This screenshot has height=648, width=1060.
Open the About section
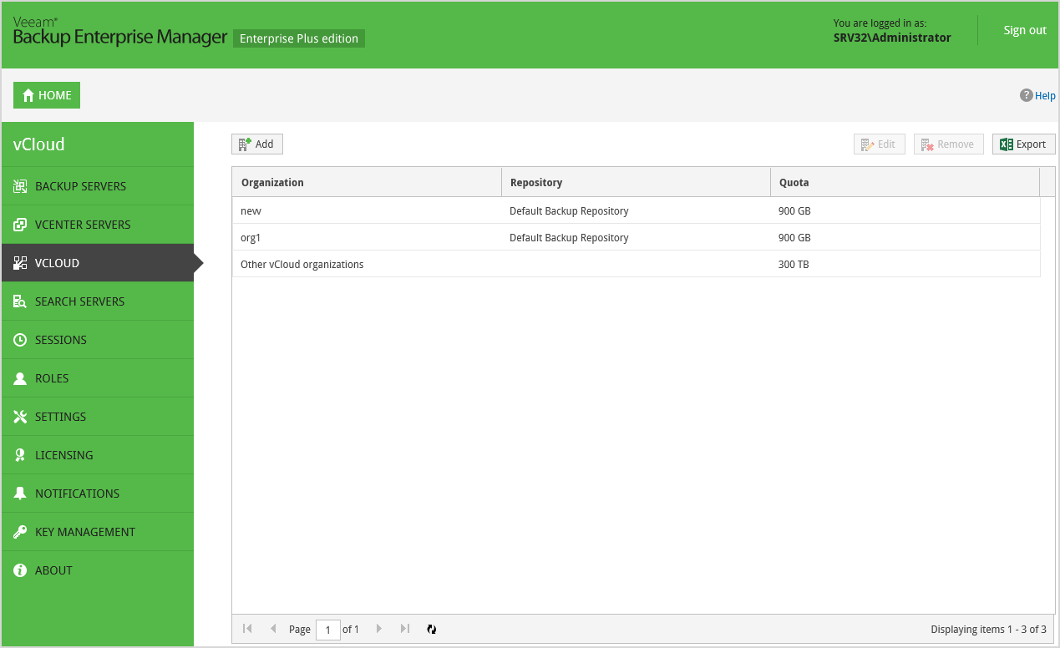pyautogui.click(x=98, y=570)
